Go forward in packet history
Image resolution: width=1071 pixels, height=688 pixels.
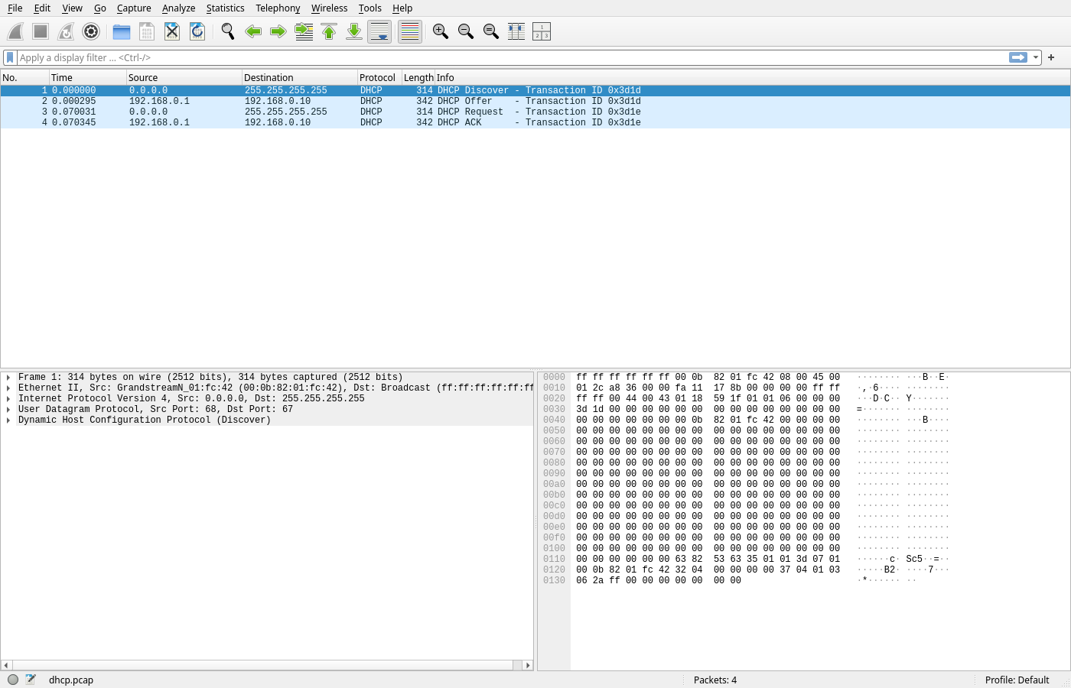(x=278, y=31)
